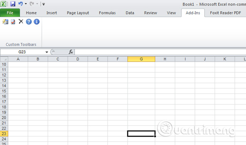Click the red-check document add-in icon

pyautogui.click(x=13, y=22)
